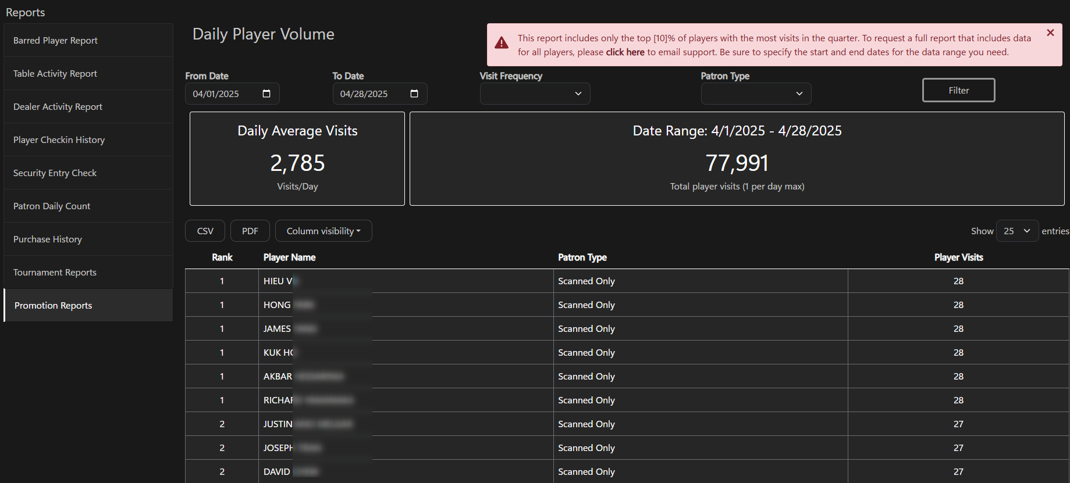Screen dimensions: 1070x483
Task: Open Player Checkin History
Action: (59, 139)
